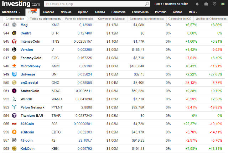This screenshot has height=153, width=228.
Task: Select Todas as criptomoedas submenu
Action: point(45,19)
